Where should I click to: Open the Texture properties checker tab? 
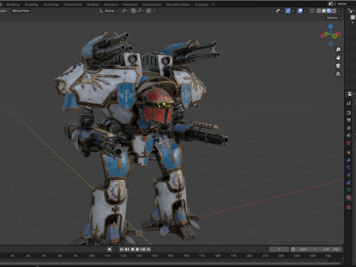tap(349, 207)
